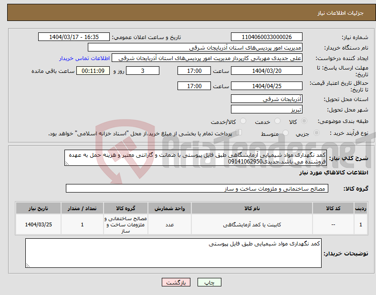The height and width of the screenshot is (295, 376).
Task: Click the unit cell عدد
Action: (x=169, y=224)
